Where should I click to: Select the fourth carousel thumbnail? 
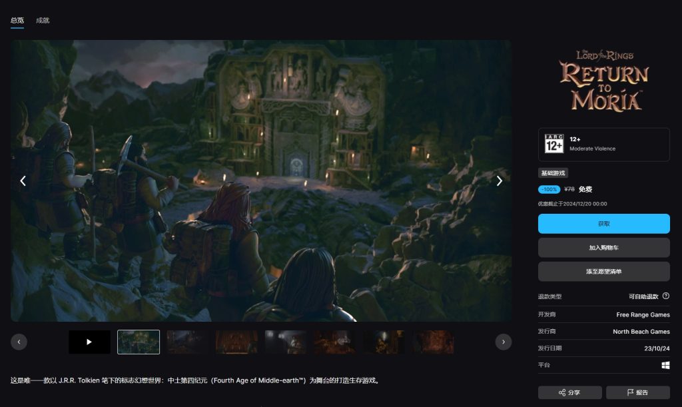[x=236, y=342]
